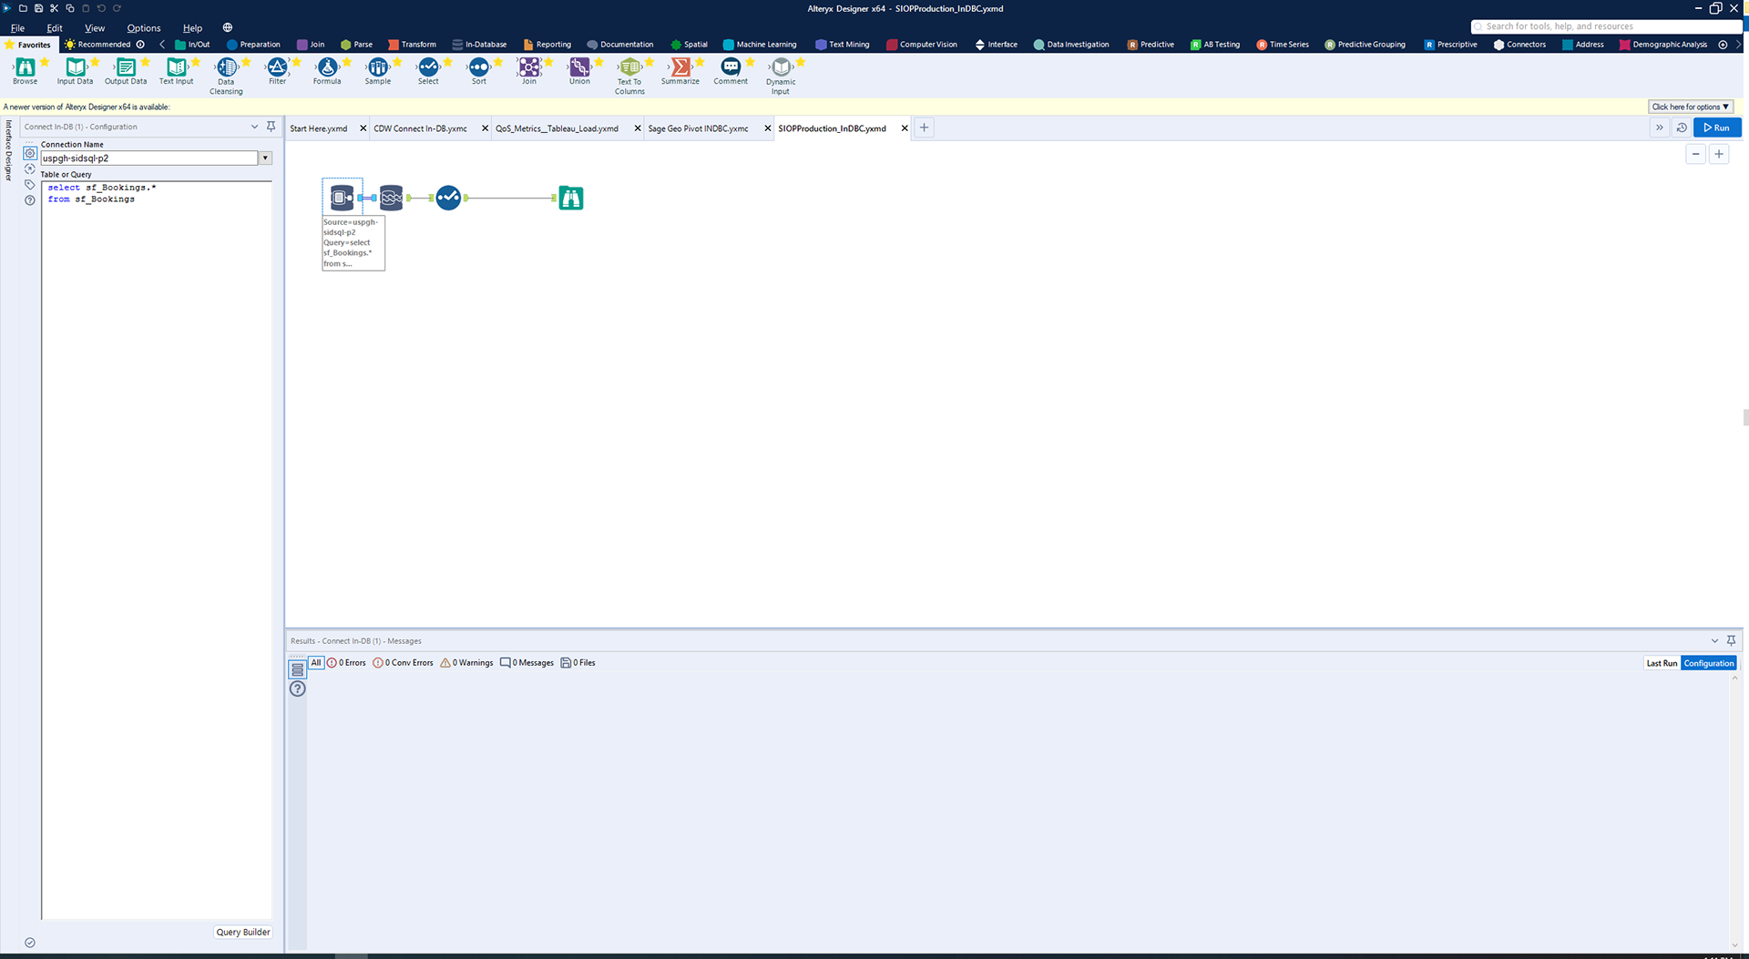This screenshot has height=959, width=1749.
Task: Toggle the 0 Conv Errors filter
Action: point(403,663)
